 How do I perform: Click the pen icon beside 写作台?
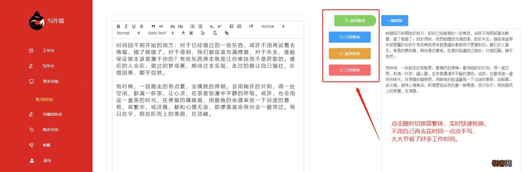pos(31,66)
